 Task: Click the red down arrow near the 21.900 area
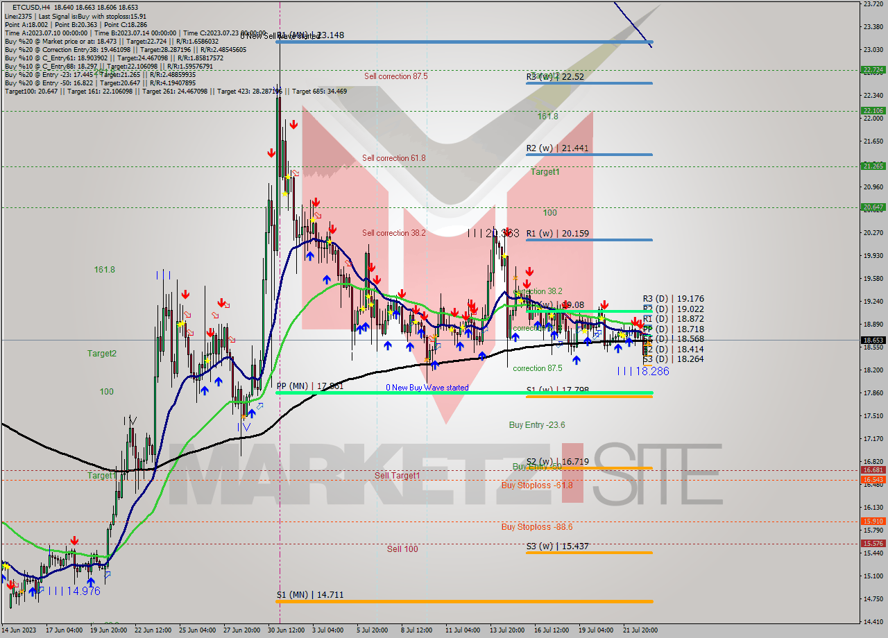[x=293, y=125]
